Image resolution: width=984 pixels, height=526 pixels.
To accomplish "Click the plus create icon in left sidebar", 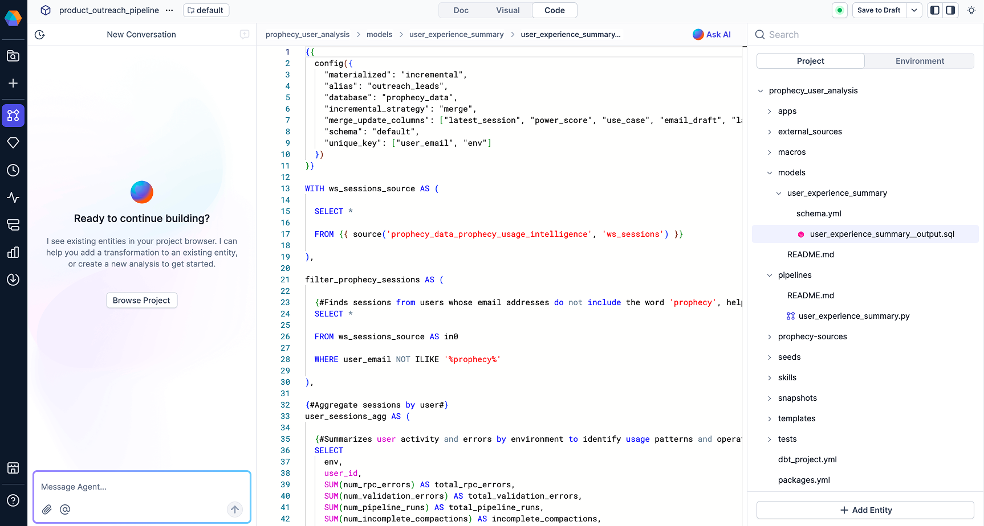I will pyautogui.click(x=13, y=83).
